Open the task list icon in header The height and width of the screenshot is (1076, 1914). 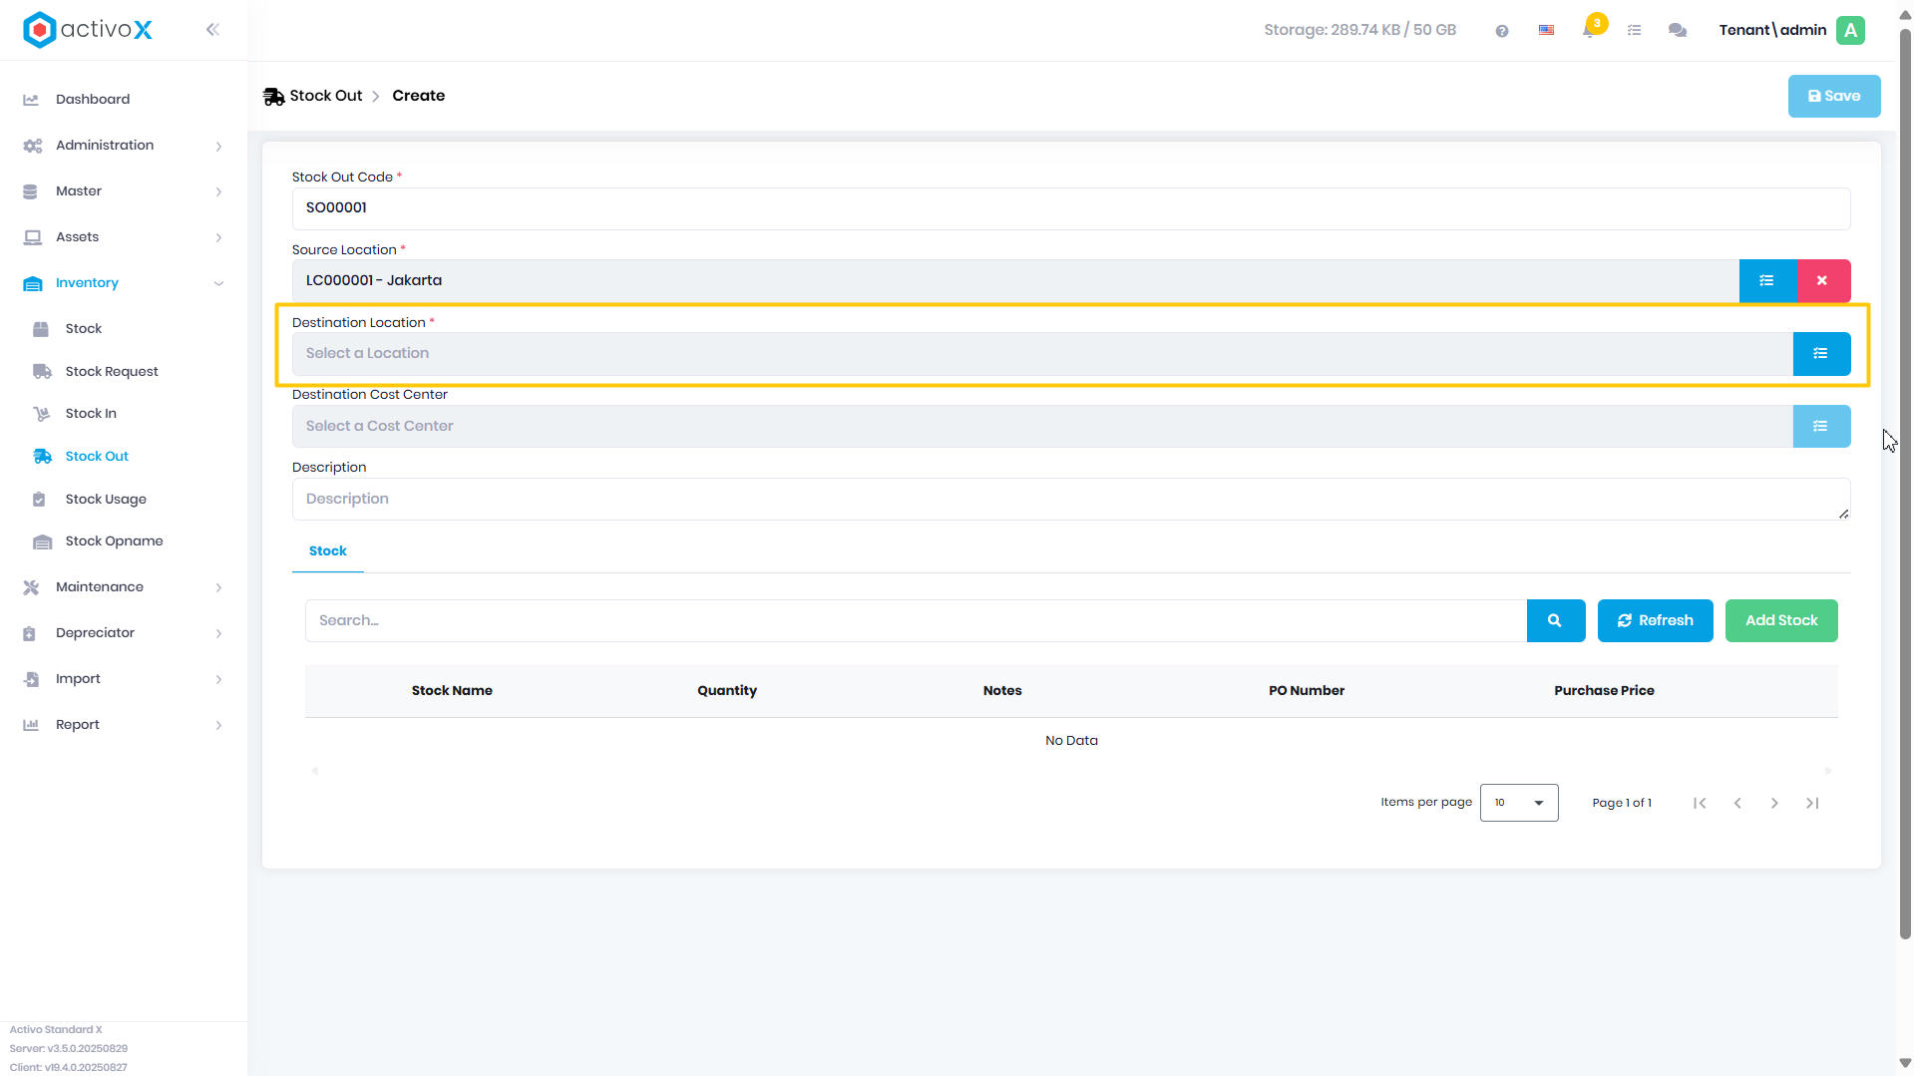(x=1634, y=31)
